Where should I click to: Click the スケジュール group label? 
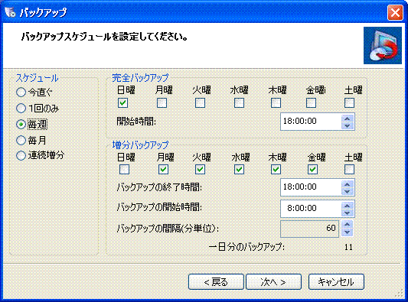pos(37,77)
